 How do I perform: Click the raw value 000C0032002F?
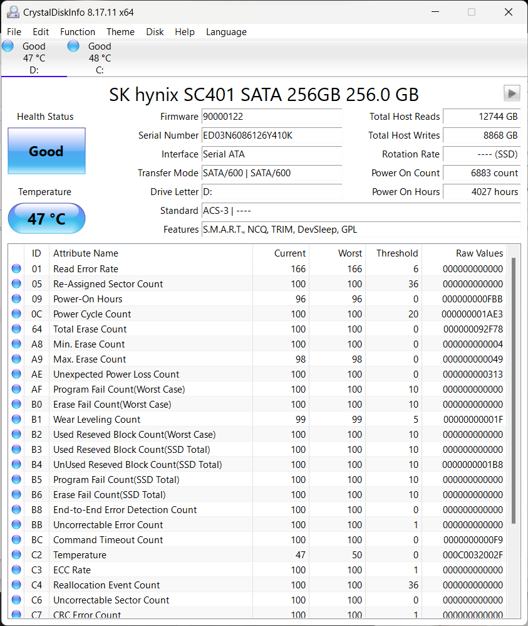472,555
